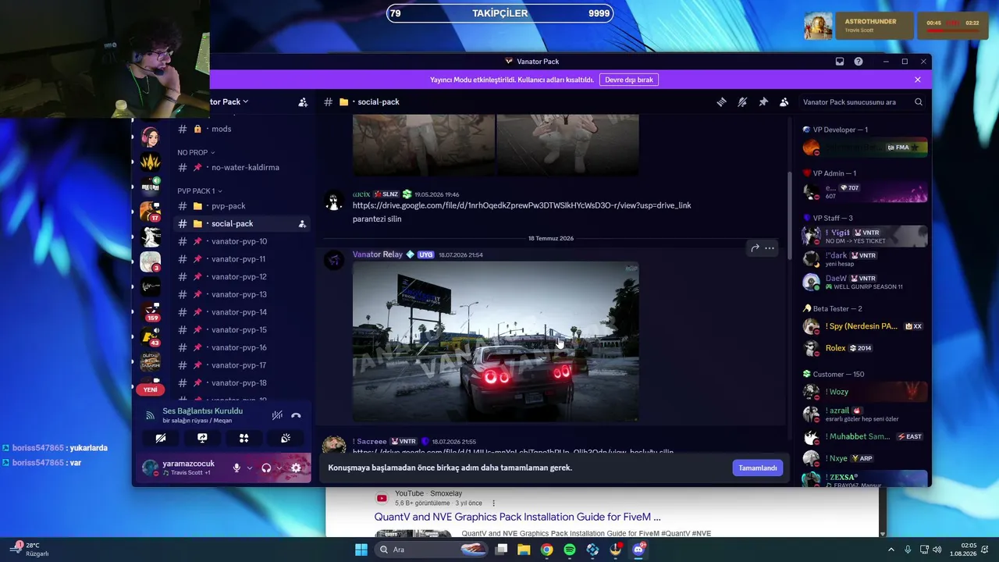Click 'Devre dışı bırak' button

tap(629, 80)
